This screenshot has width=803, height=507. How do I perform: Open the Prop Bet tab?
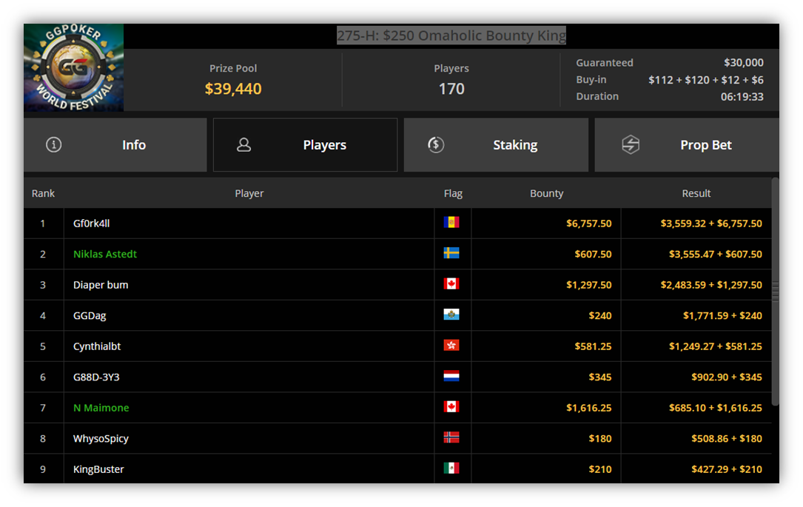click(x=687, y=145)
